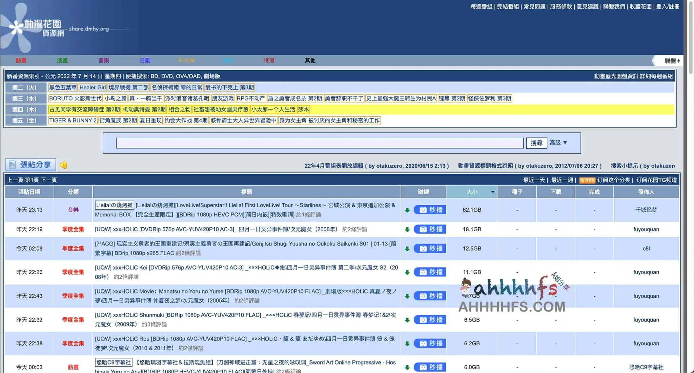Click 秒播 button in the 6.2GB xxxHOLiC Rou row
694x373 pixels.
[430, 343]
